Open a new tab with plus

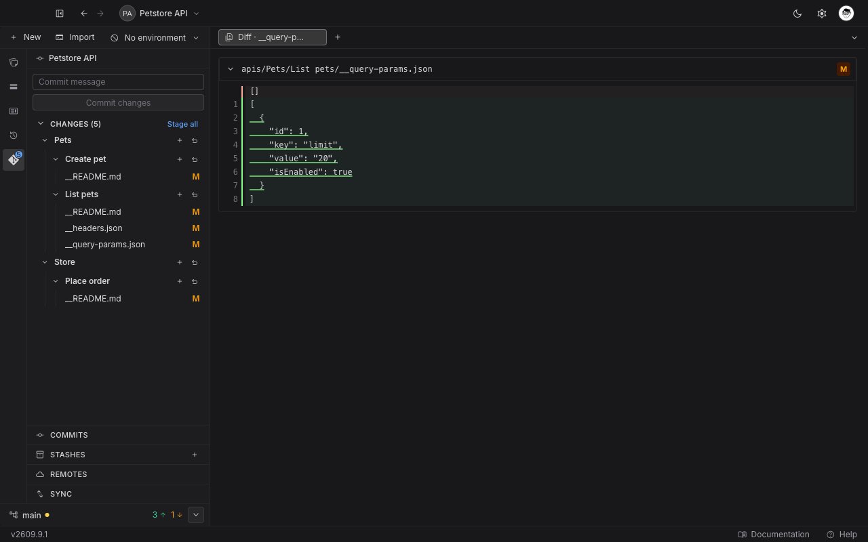[x=338, y=37]
